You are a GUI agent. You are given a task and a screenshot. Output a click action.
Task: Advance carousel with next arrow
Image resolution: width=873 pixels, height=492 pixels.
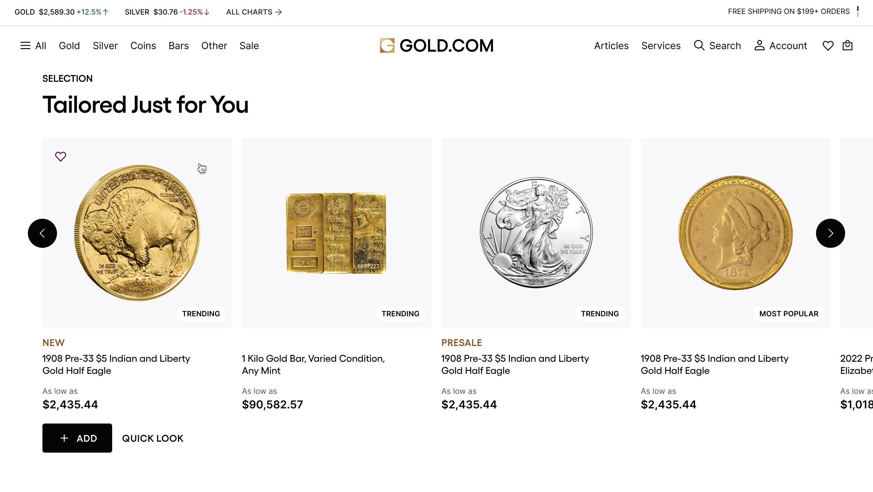830,233
